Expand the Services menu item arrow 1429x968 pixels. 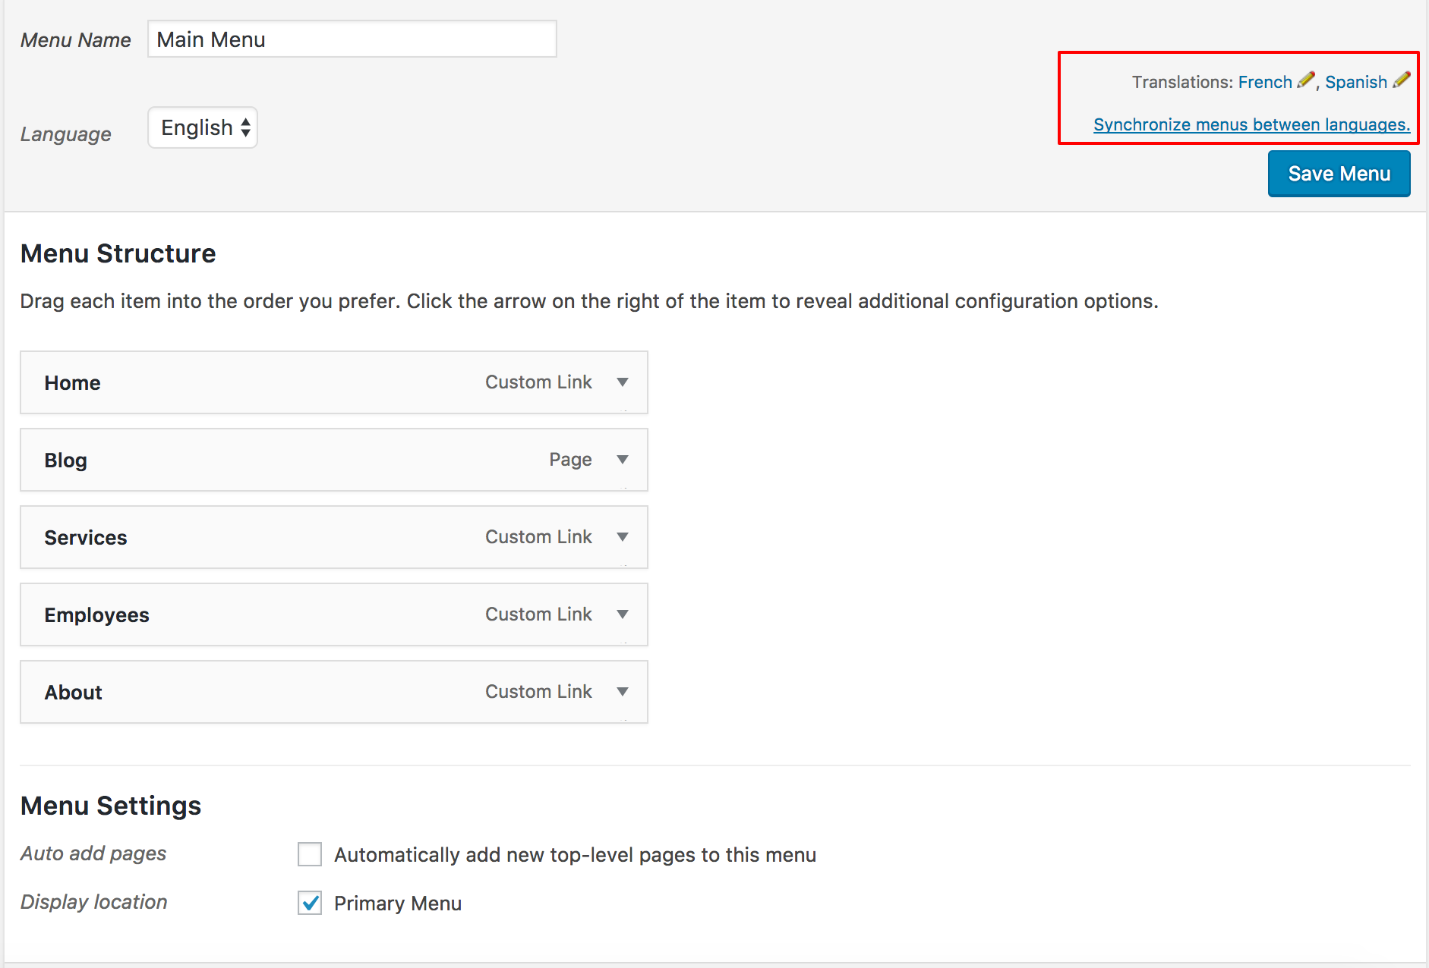623,537
